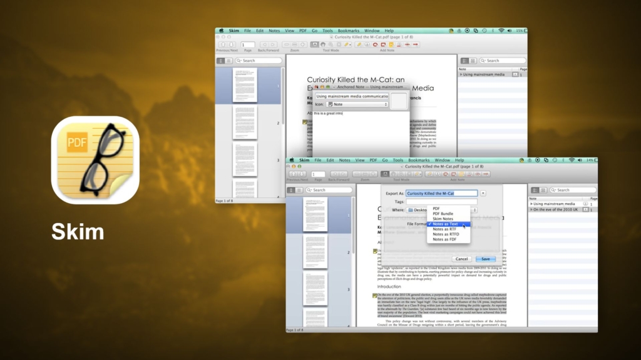Show snapshots list in front window right sidebar
Image resolution: width=641 pixels, height=360 pixels.
tap(543, 190)
